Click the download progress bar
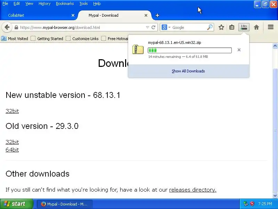 [189, 50]
